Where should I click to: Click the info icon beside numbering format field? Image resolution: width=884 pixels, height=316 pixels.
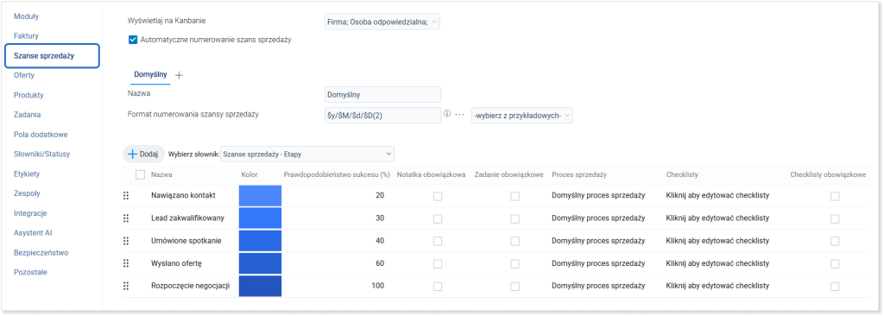[x=447, y=114]
